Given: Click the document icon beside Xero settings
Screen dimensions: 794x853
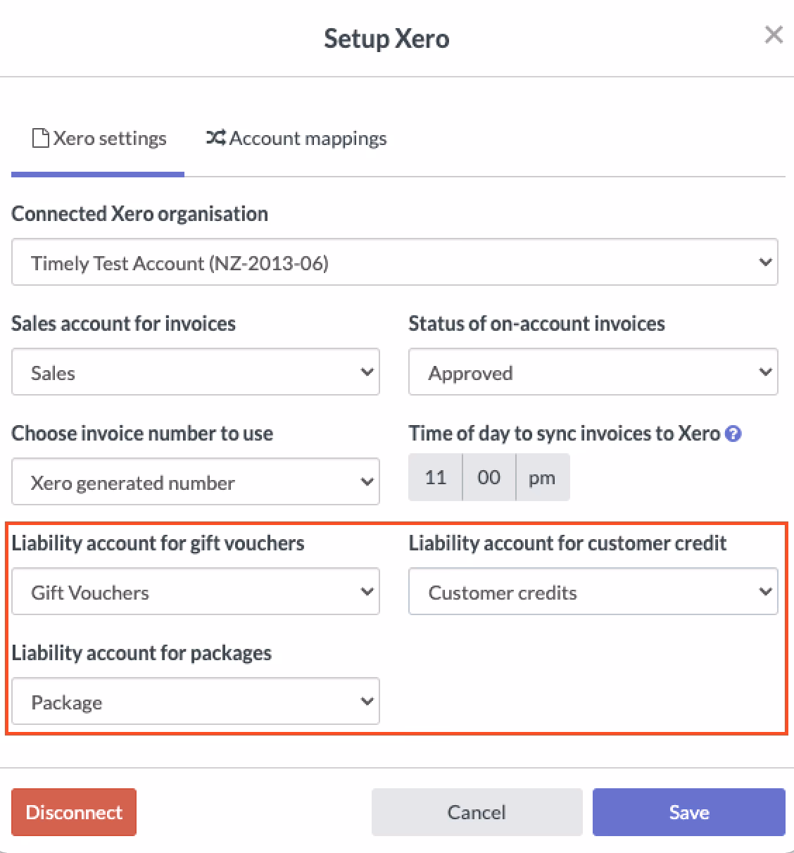Looking at the screenshot, I should tap(39, 138).
